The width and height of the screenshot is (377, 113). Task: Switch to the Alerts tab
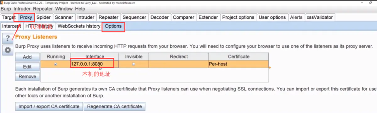(x=296, y=17)
